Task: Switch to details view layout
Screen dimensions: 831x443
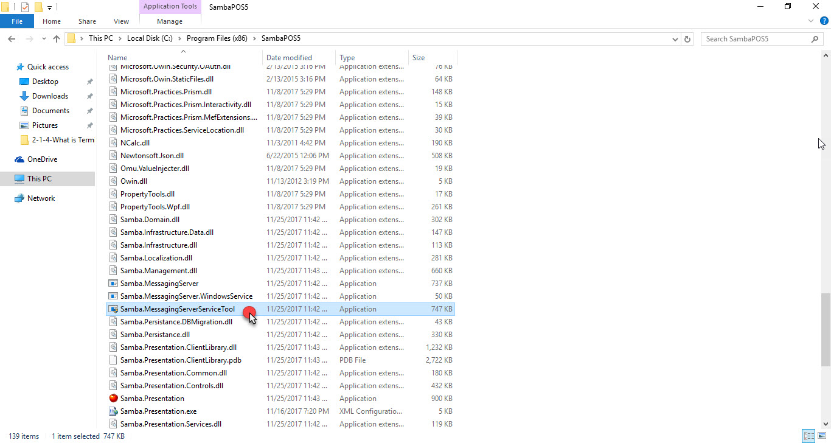Action: click(x=808, y=436)
